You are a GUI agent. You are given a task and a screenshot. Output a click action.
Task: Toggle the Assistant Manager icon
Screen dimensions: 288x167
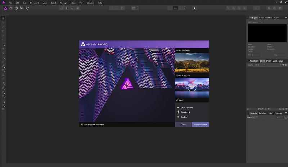tap(194, 8)
